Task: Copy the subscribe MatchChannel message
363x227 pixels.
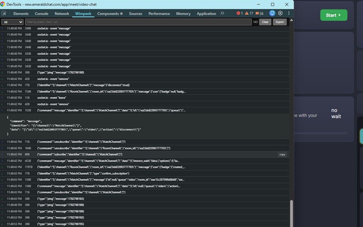Action: tap(282, 154)
